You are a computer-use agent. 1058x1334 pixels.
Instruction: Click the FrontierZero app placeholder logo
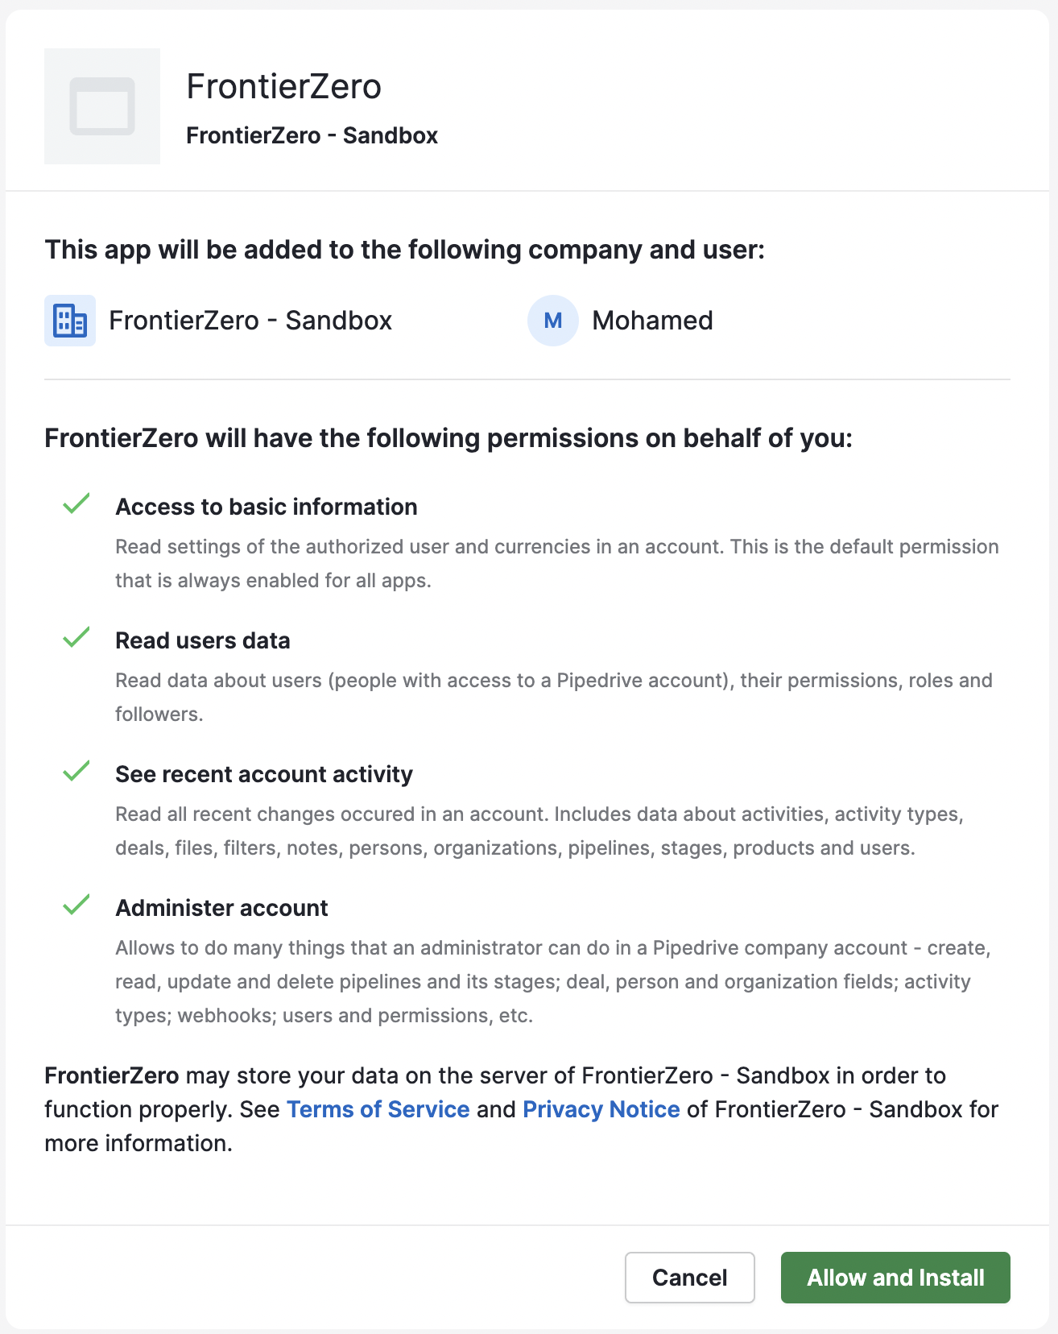102,106
